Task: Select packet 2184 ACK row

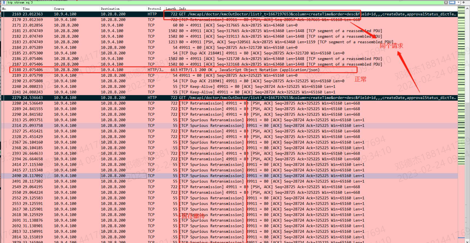Action: (229, 48)
